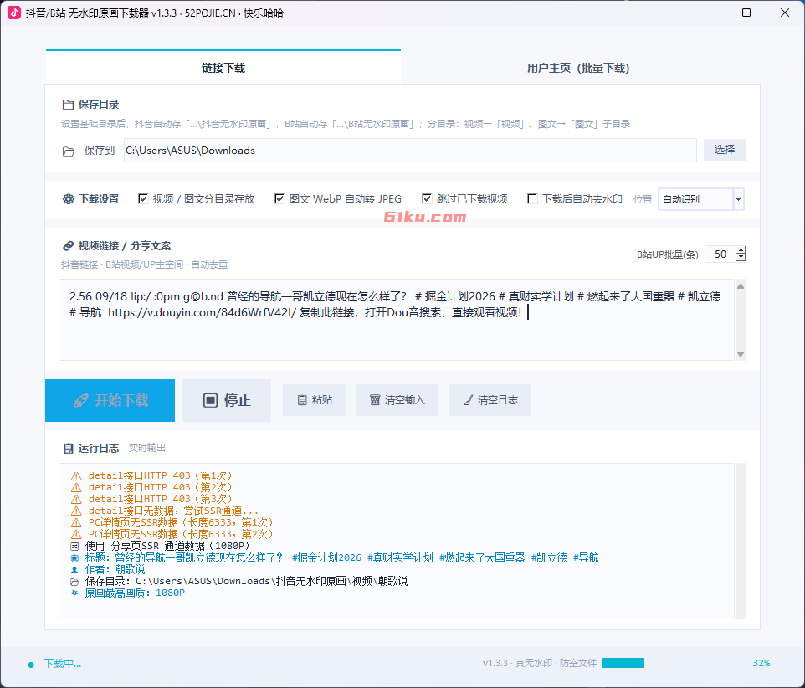Image resolution: width=805 pixels, height=688 pixels.
Task: Click the 清空日志 button
Action: tap(490, 400)
